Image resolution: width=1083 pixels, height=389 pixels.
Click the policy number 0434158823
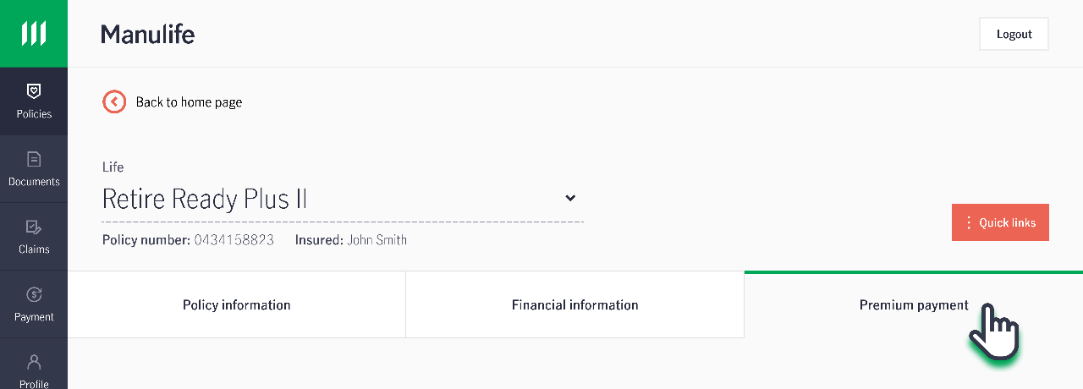tap(234, 240)
